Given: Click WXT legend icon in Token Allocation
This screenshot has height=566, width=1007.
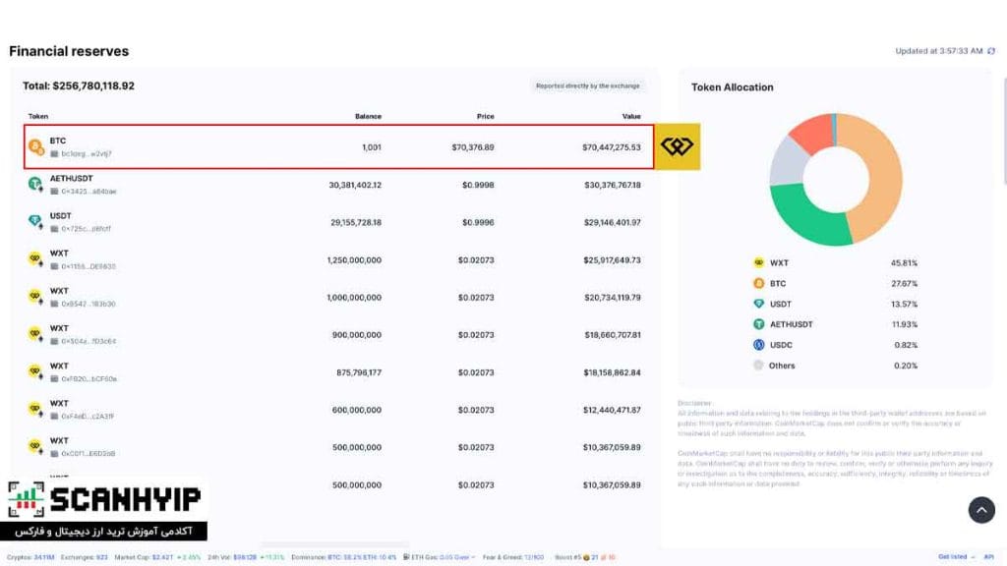Looking at the screenshot, I should (758, 262).
